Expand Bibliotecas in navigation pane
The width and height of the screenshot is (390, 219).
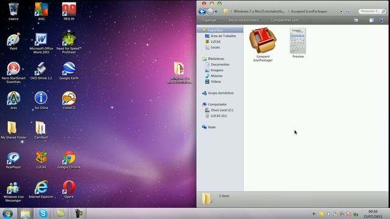pyautogui.click(x=216, y=59)
